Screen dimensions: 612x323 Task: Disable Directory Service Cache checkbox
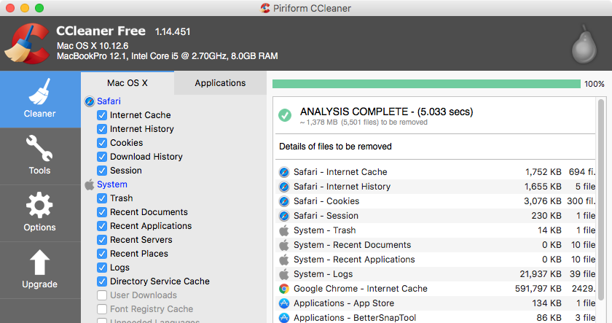pyautogui.click(x=102, y=281)
